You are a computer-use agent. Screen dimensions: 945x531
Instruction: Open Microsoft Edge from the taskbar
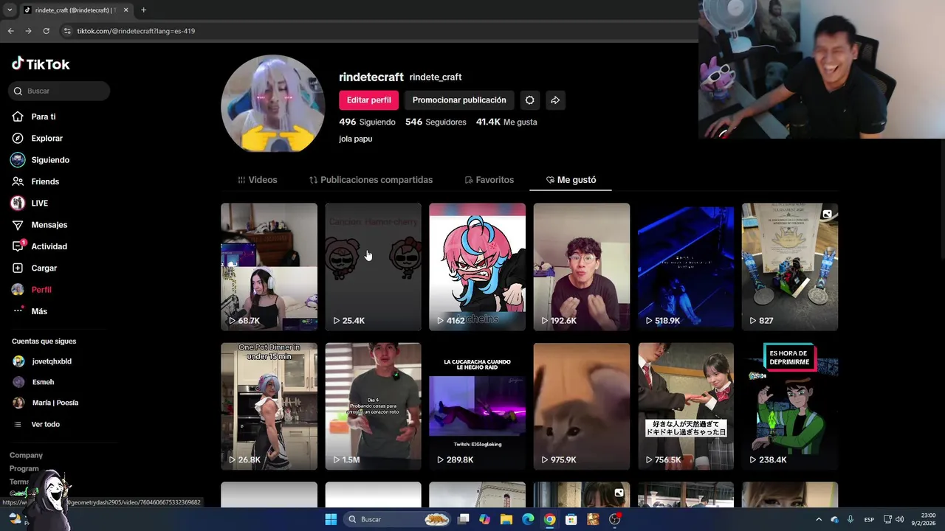(528, 519)
